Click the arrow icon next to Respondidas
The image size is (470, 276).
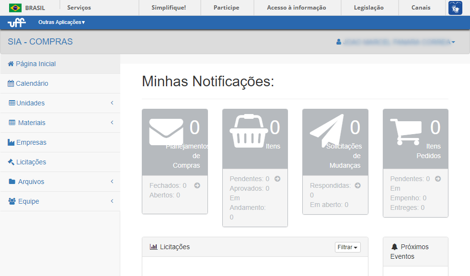(x=358, y=185)
